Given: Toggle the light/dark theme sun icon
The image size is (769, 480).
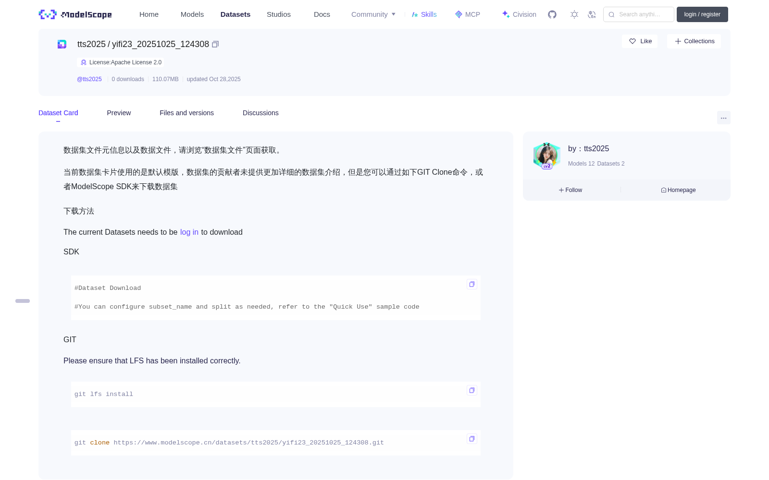Looking at the screenshot, I should [574, 14].
